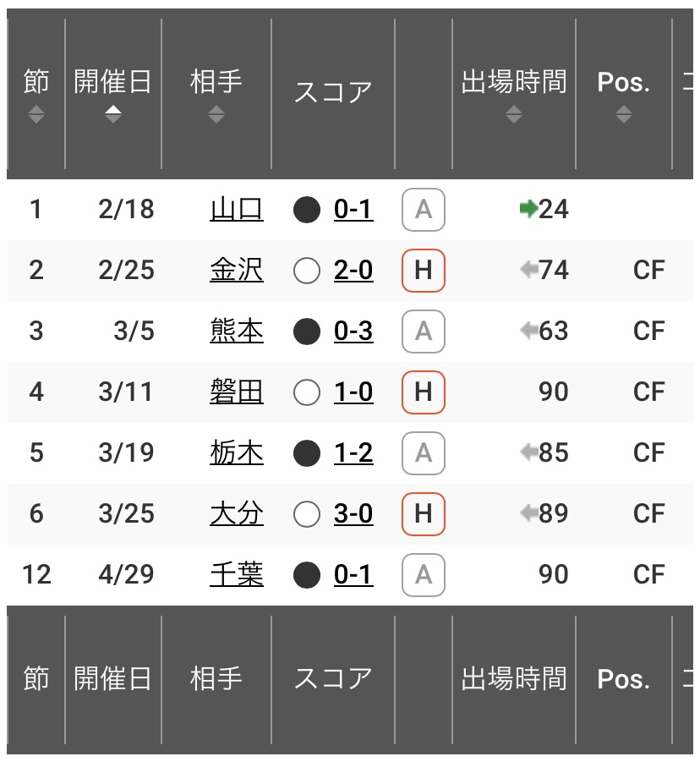
Task: Open opponent link 山口
Action: pyautogui.click(x=237, y=210)
